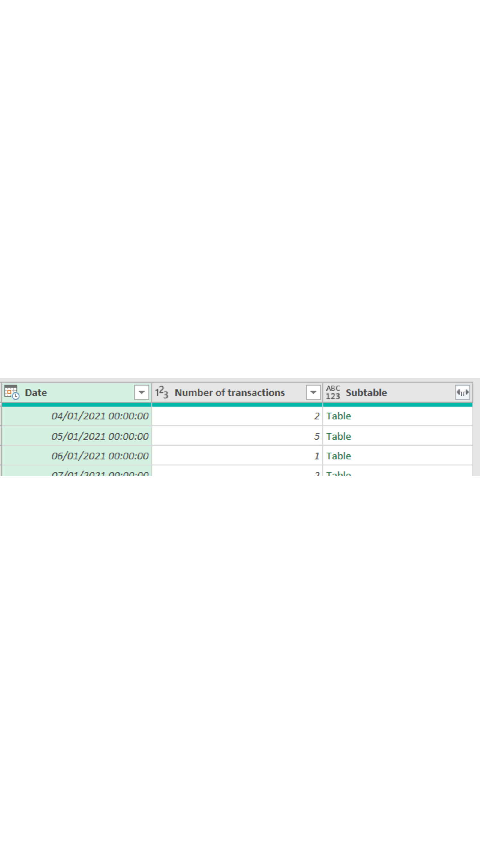Select the 05/01/2021 00:00:00 date cell

pyautogui.click(x=99, y=436)
